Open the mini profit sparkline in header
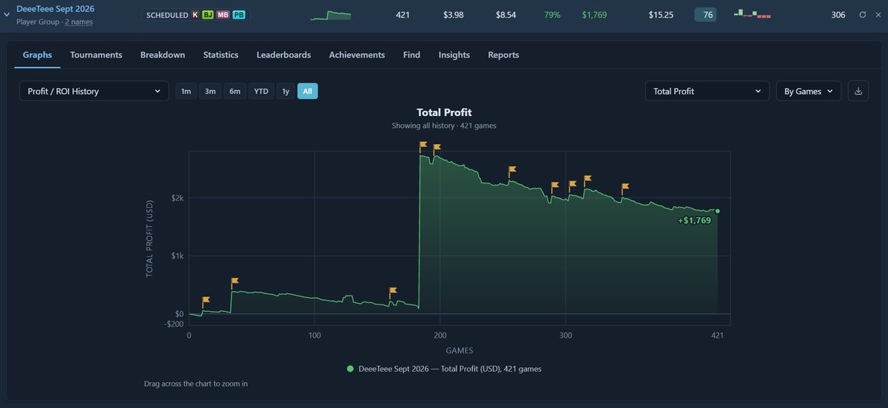Viewport: 888px width, 408px height. pyautogui.click(x=330, y=16)
